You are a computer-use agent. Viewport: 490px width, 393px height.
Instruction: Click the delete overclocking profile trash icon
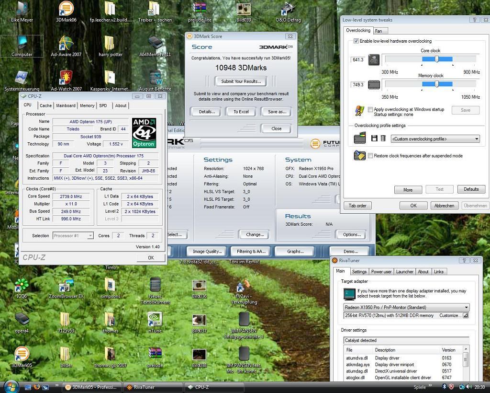(x=383, y=139)
